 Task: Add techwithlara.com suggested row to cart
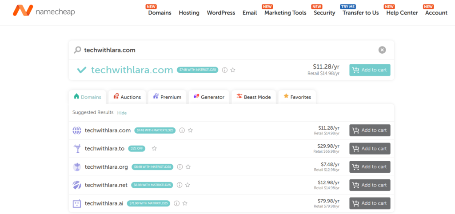pyautogui.click(x=370, y=130)
